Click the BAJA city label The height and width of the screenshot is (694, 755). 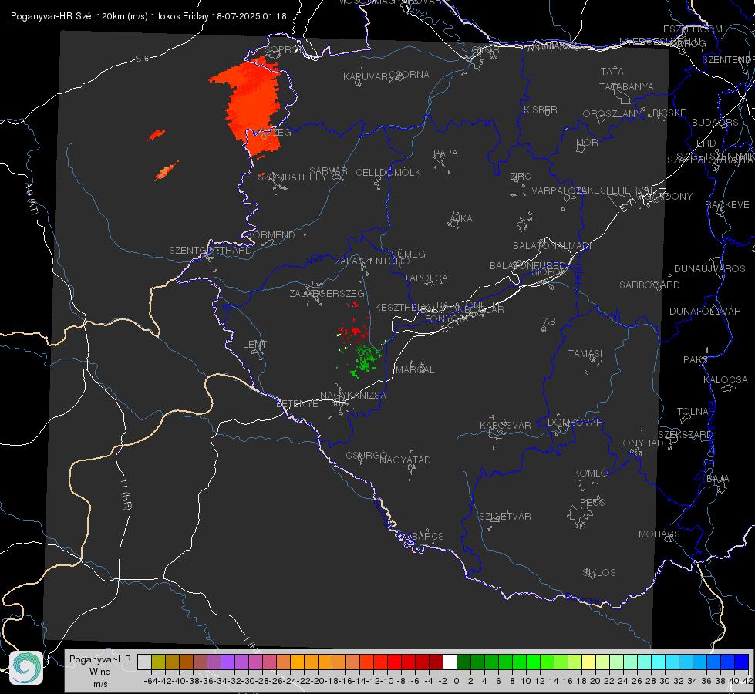coord(718,479)
